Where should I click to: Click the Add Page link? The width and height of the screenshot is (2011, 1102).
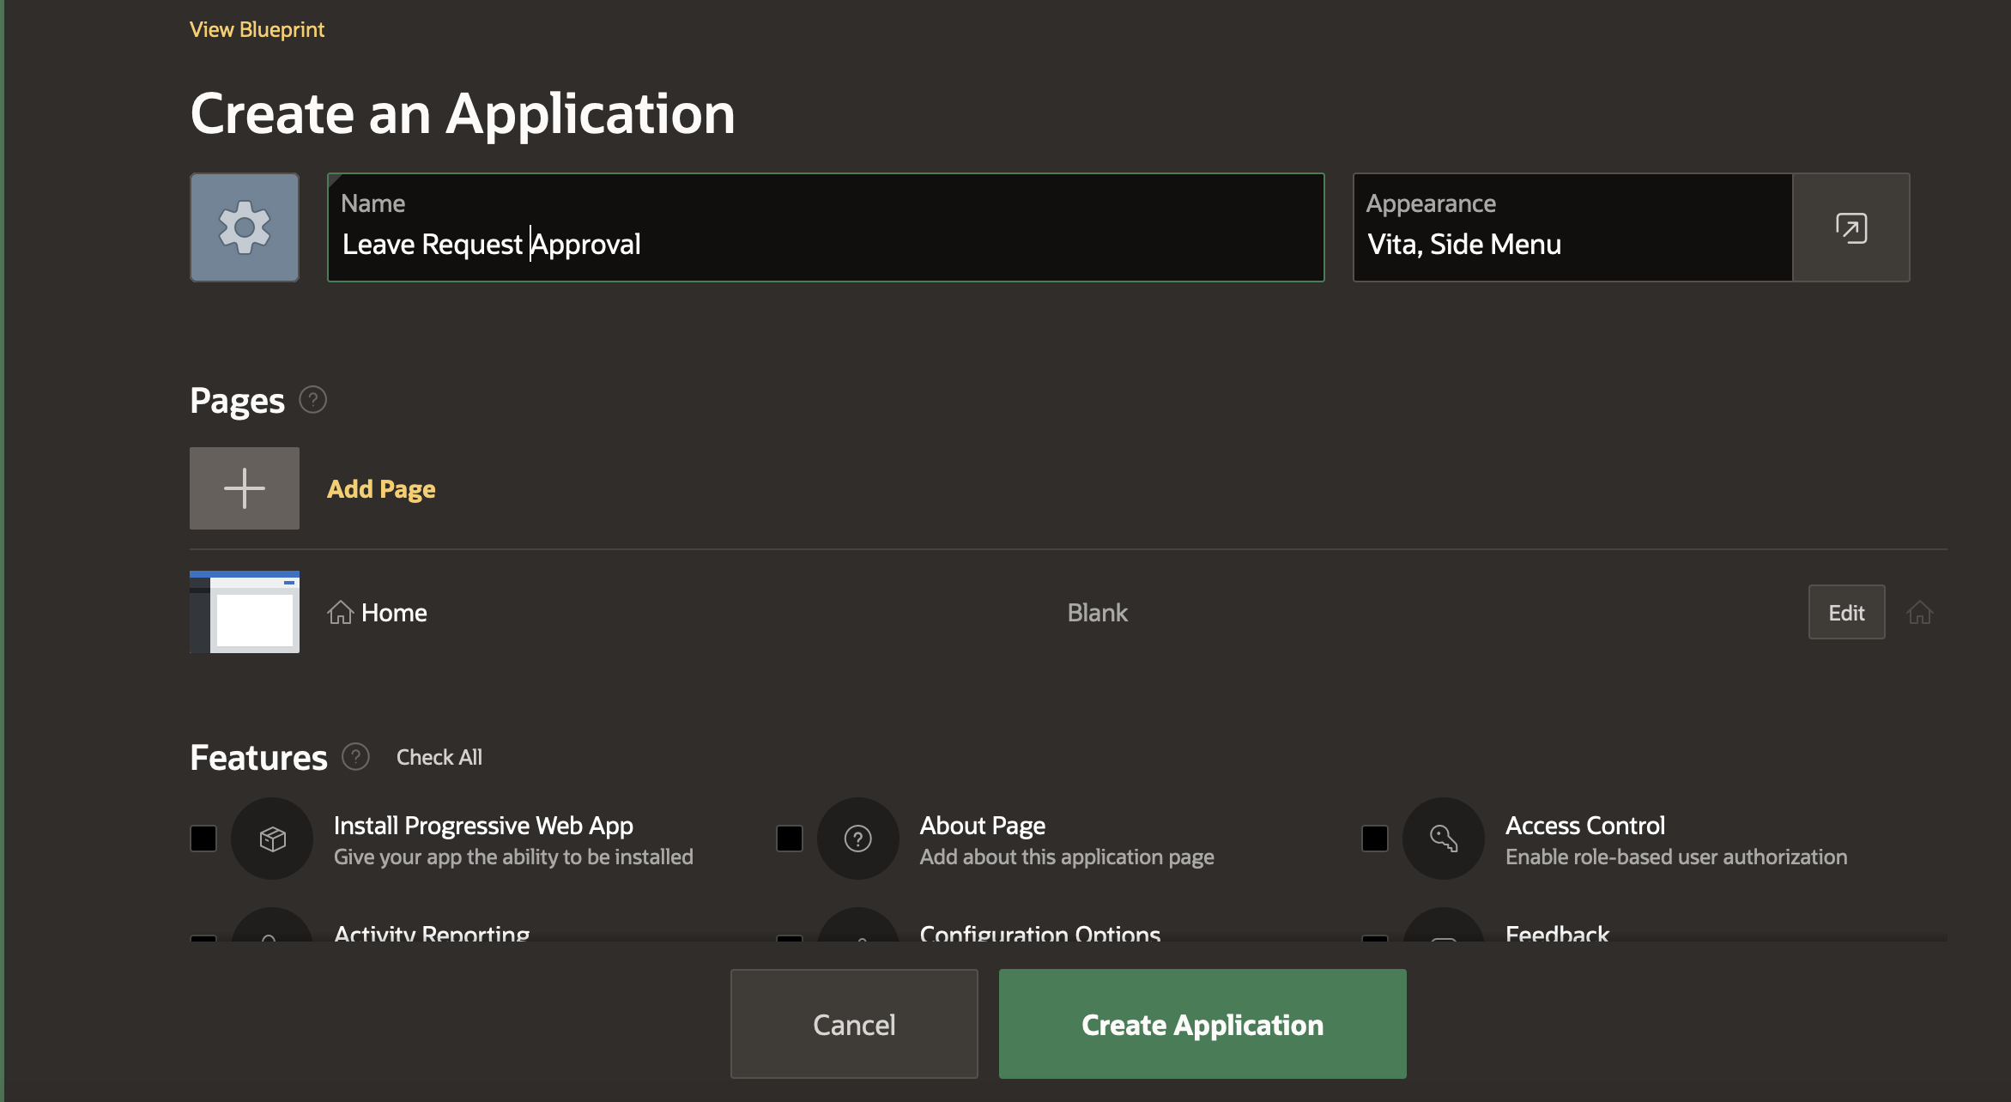click(381, 489)
